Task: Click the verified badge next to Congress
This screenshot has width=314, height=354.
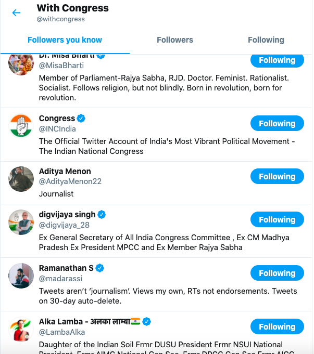Action: pos(81,119)
